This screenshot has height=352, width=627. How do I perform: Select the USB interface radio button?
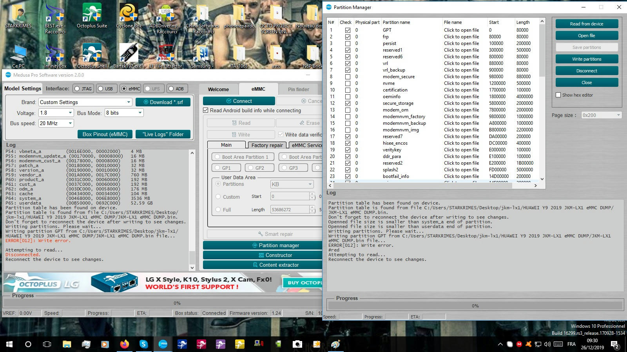click(101, 89)
